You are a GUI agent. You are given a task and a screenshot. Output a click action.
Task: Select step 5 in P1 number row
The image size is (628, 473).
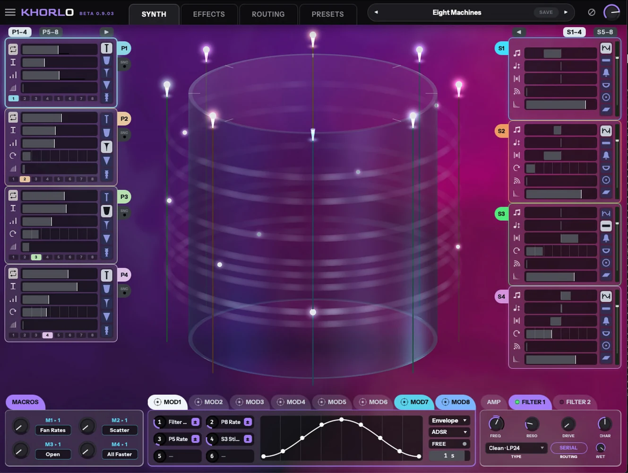point(59,98)
